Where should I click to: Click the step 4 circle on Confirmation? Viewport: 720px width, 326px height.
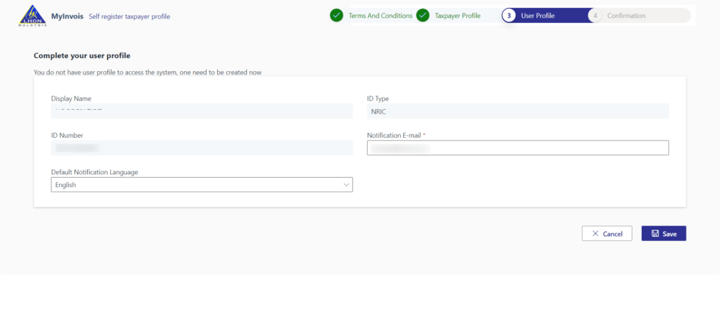pos(595,15)
